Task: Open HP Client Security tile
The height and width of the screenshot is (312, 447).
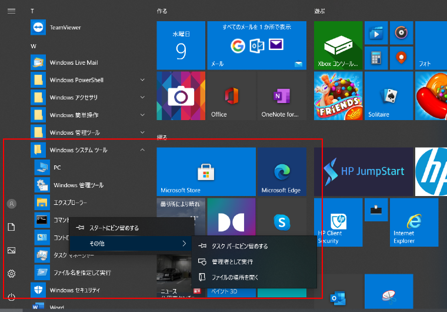Action: point(338,223)
